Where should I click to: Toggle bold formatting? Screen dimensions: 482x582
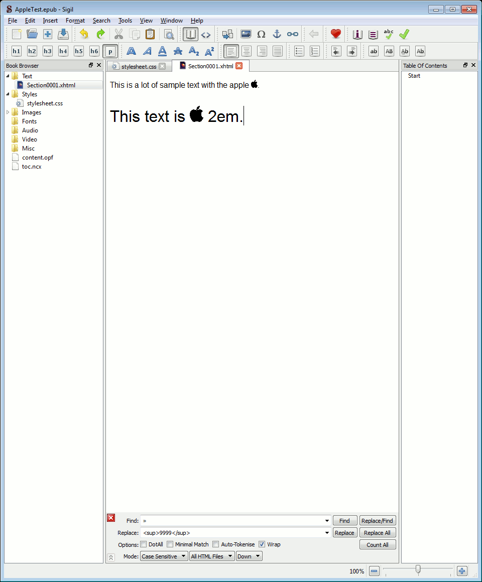(x=131, y=51)
